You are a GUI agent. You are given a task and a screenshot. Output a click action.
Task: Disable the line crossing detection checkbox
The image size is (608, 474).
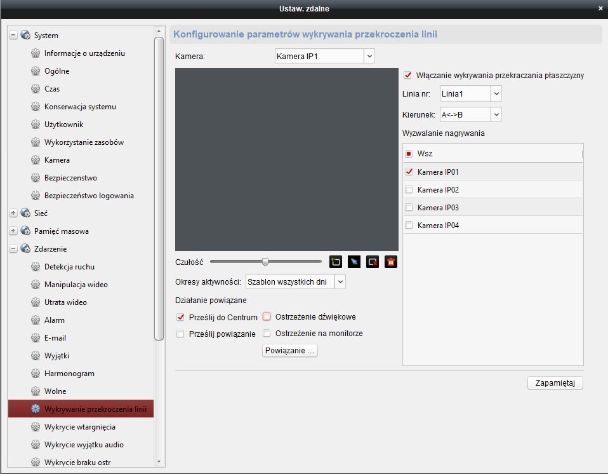(408, 75)
